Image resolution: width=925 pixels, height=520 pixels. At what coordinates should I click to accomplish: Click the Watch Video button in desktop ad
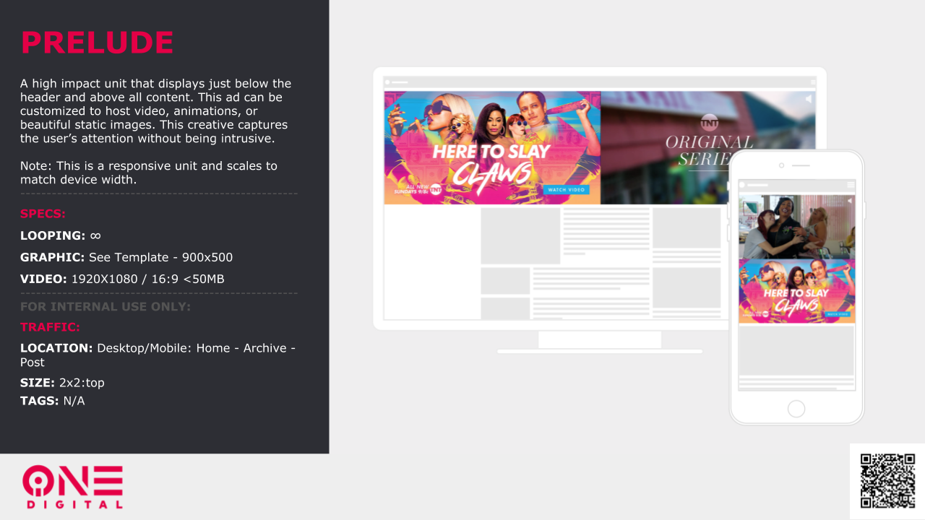567,190
